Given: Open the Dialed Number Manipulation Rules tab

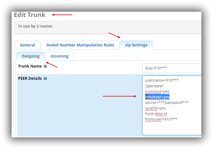Looking at the screenshot, I should pyautogui.click(x=80, y=45).
